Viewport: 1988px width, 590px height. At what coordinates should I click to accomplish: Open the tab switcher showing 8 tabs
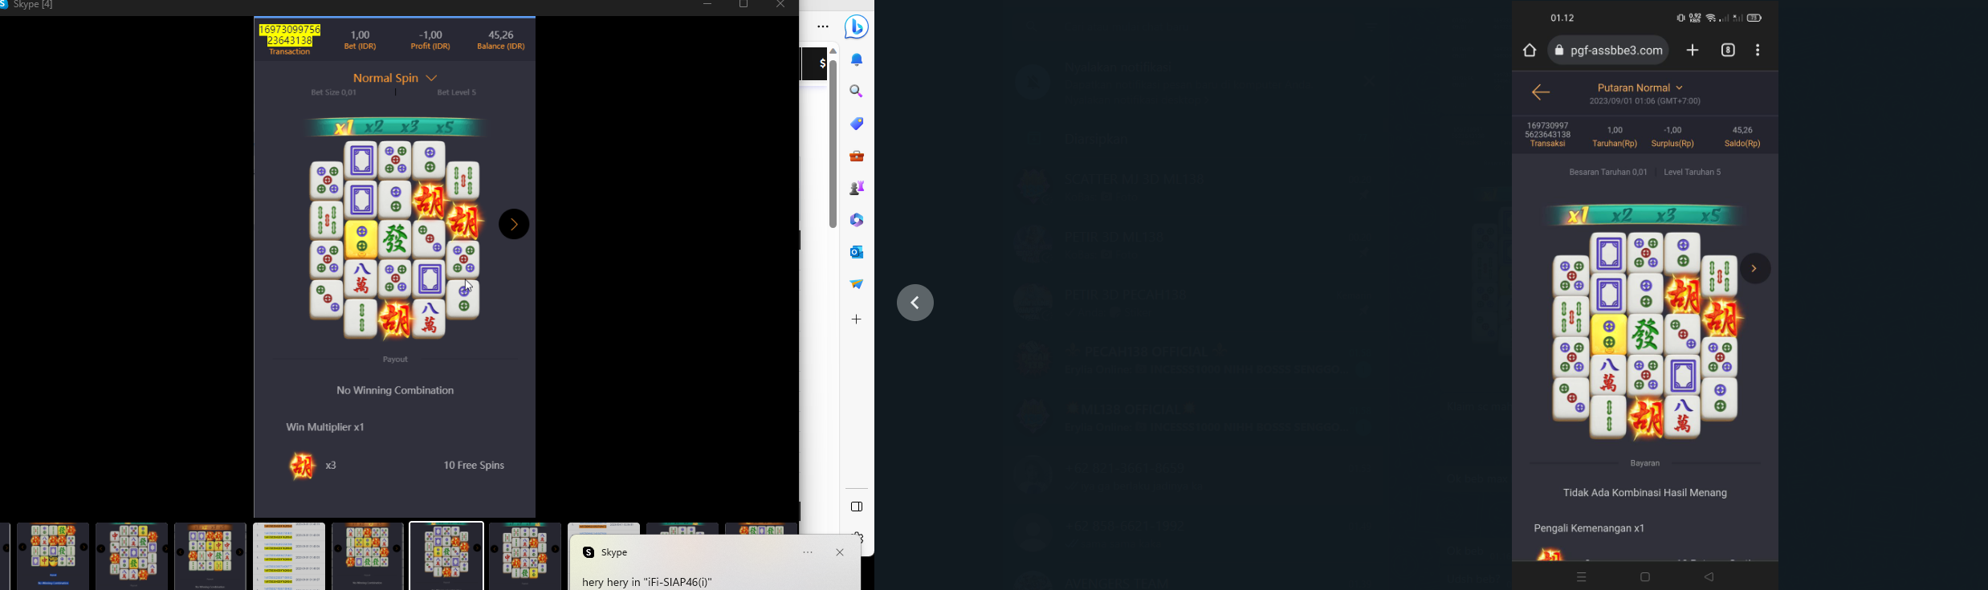tap(1728, 51)
